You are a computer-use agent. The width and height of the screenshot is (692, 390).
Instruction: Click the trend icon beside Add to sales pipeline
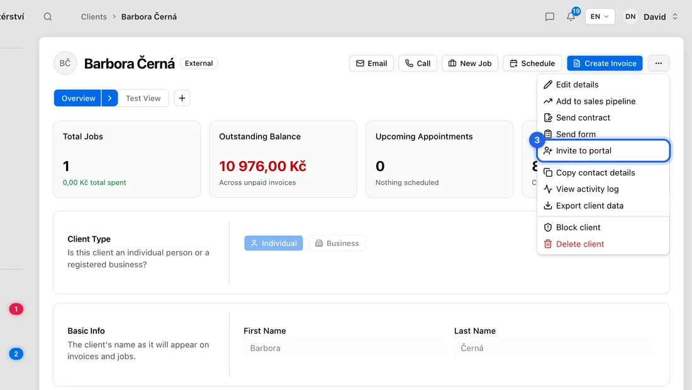tap(548, 101)
